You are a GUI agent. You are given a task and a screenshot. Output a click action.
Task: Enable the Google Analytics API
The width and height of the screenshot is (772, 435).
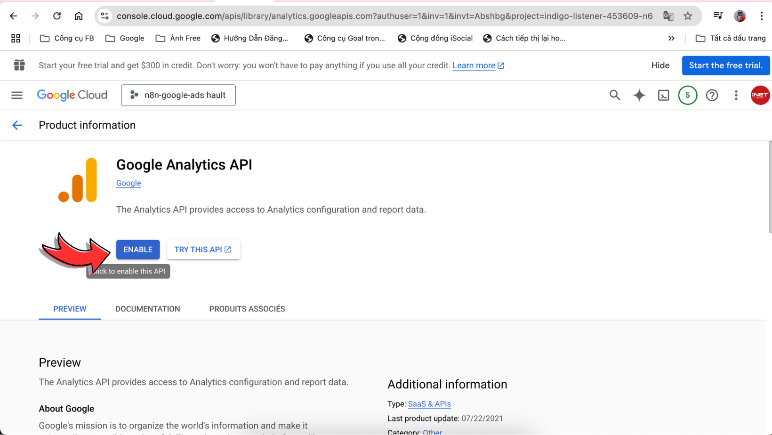point(138,250)
